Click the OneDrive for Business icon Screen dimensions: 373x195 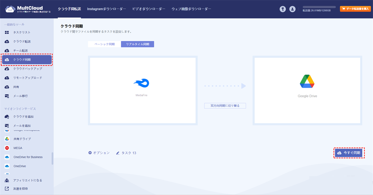[x=7, y=157]
